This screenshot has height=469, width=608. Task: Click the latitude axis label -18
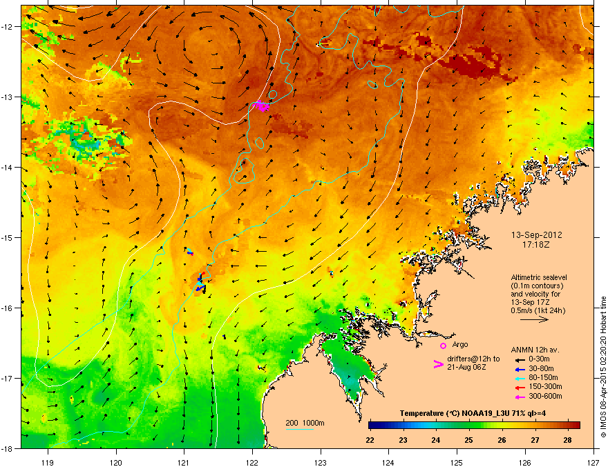coord(8,448)
